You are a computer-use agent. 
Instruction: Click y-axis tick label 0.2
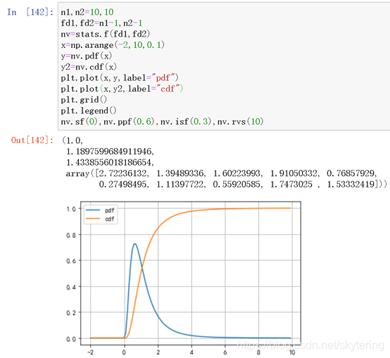coord(71,313)
